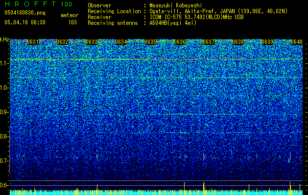308x195 pixels.
Task: Click the Observer field label
Action: pyautogui.click(x=99, y=5)
